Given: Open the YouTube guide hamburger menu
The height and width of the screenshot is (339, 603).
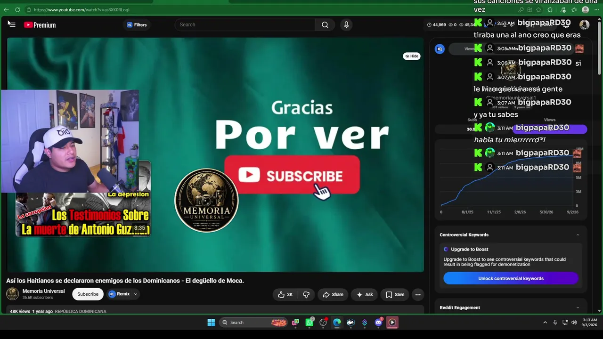Looking at the screenshot, I should (x=12, y=25).
